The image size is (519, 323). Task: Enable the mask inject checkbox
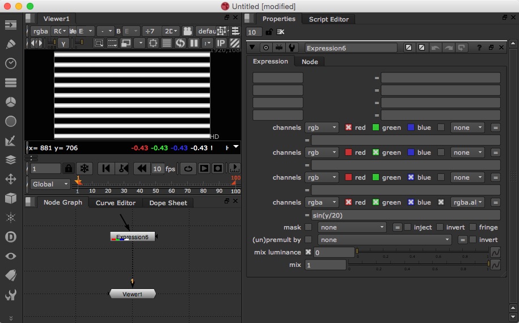(407, 227)
